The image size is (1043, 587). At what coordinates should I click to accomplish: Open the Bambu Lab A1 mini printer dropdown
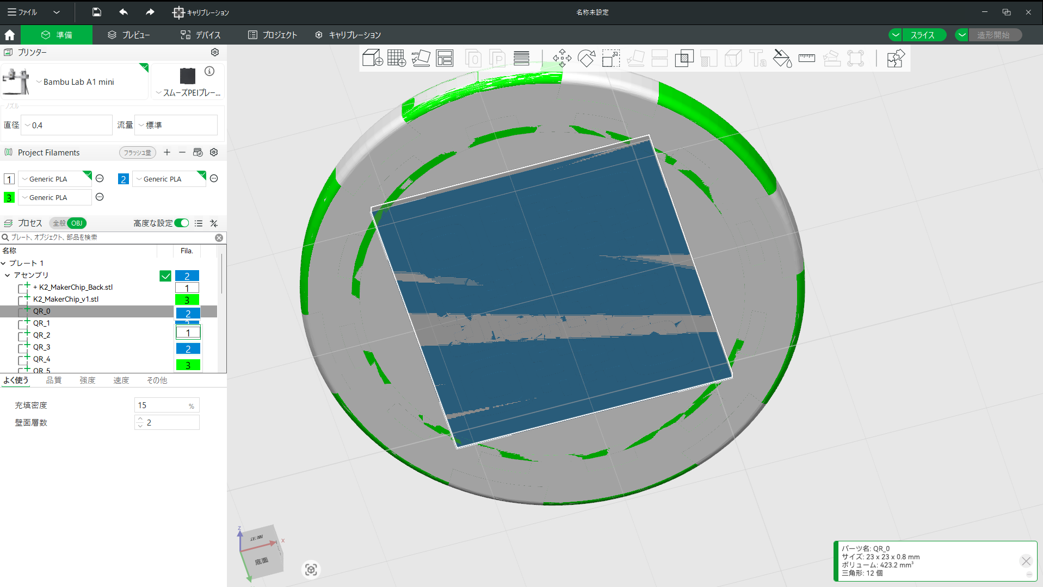(x=75, y=82)
